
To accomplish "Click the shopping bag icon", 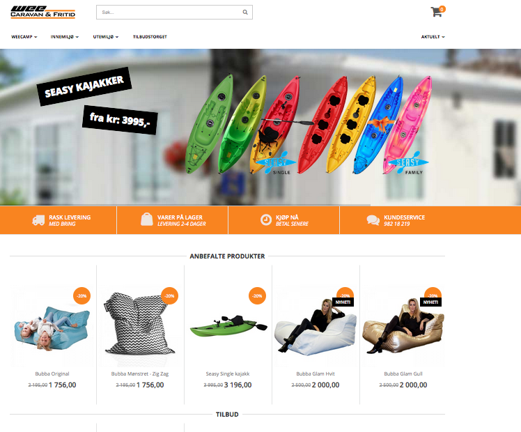I will pyautogui.click(x=146, y=219).
